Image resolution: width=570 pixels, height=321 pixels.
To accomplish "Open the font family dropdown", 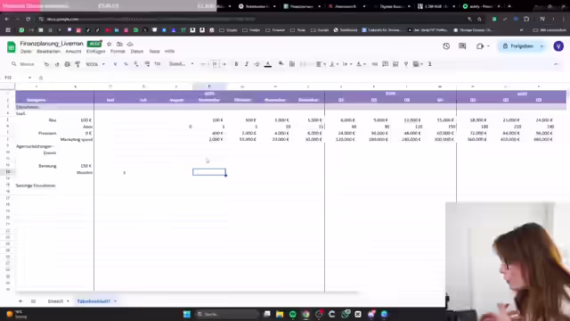I will (181, 64).
